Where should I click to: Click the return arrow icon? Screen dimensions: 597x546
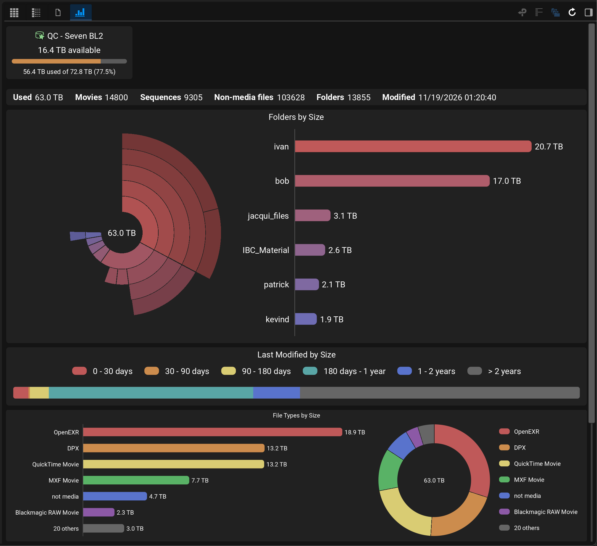point(522,12)
